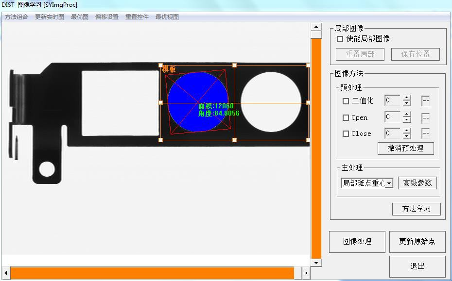Click the 撤消预处理 button

tap(405, 149)
